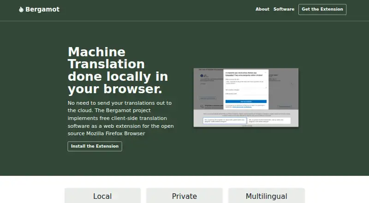Go to the Software section

pyautogui.click(x=284, y=9)
